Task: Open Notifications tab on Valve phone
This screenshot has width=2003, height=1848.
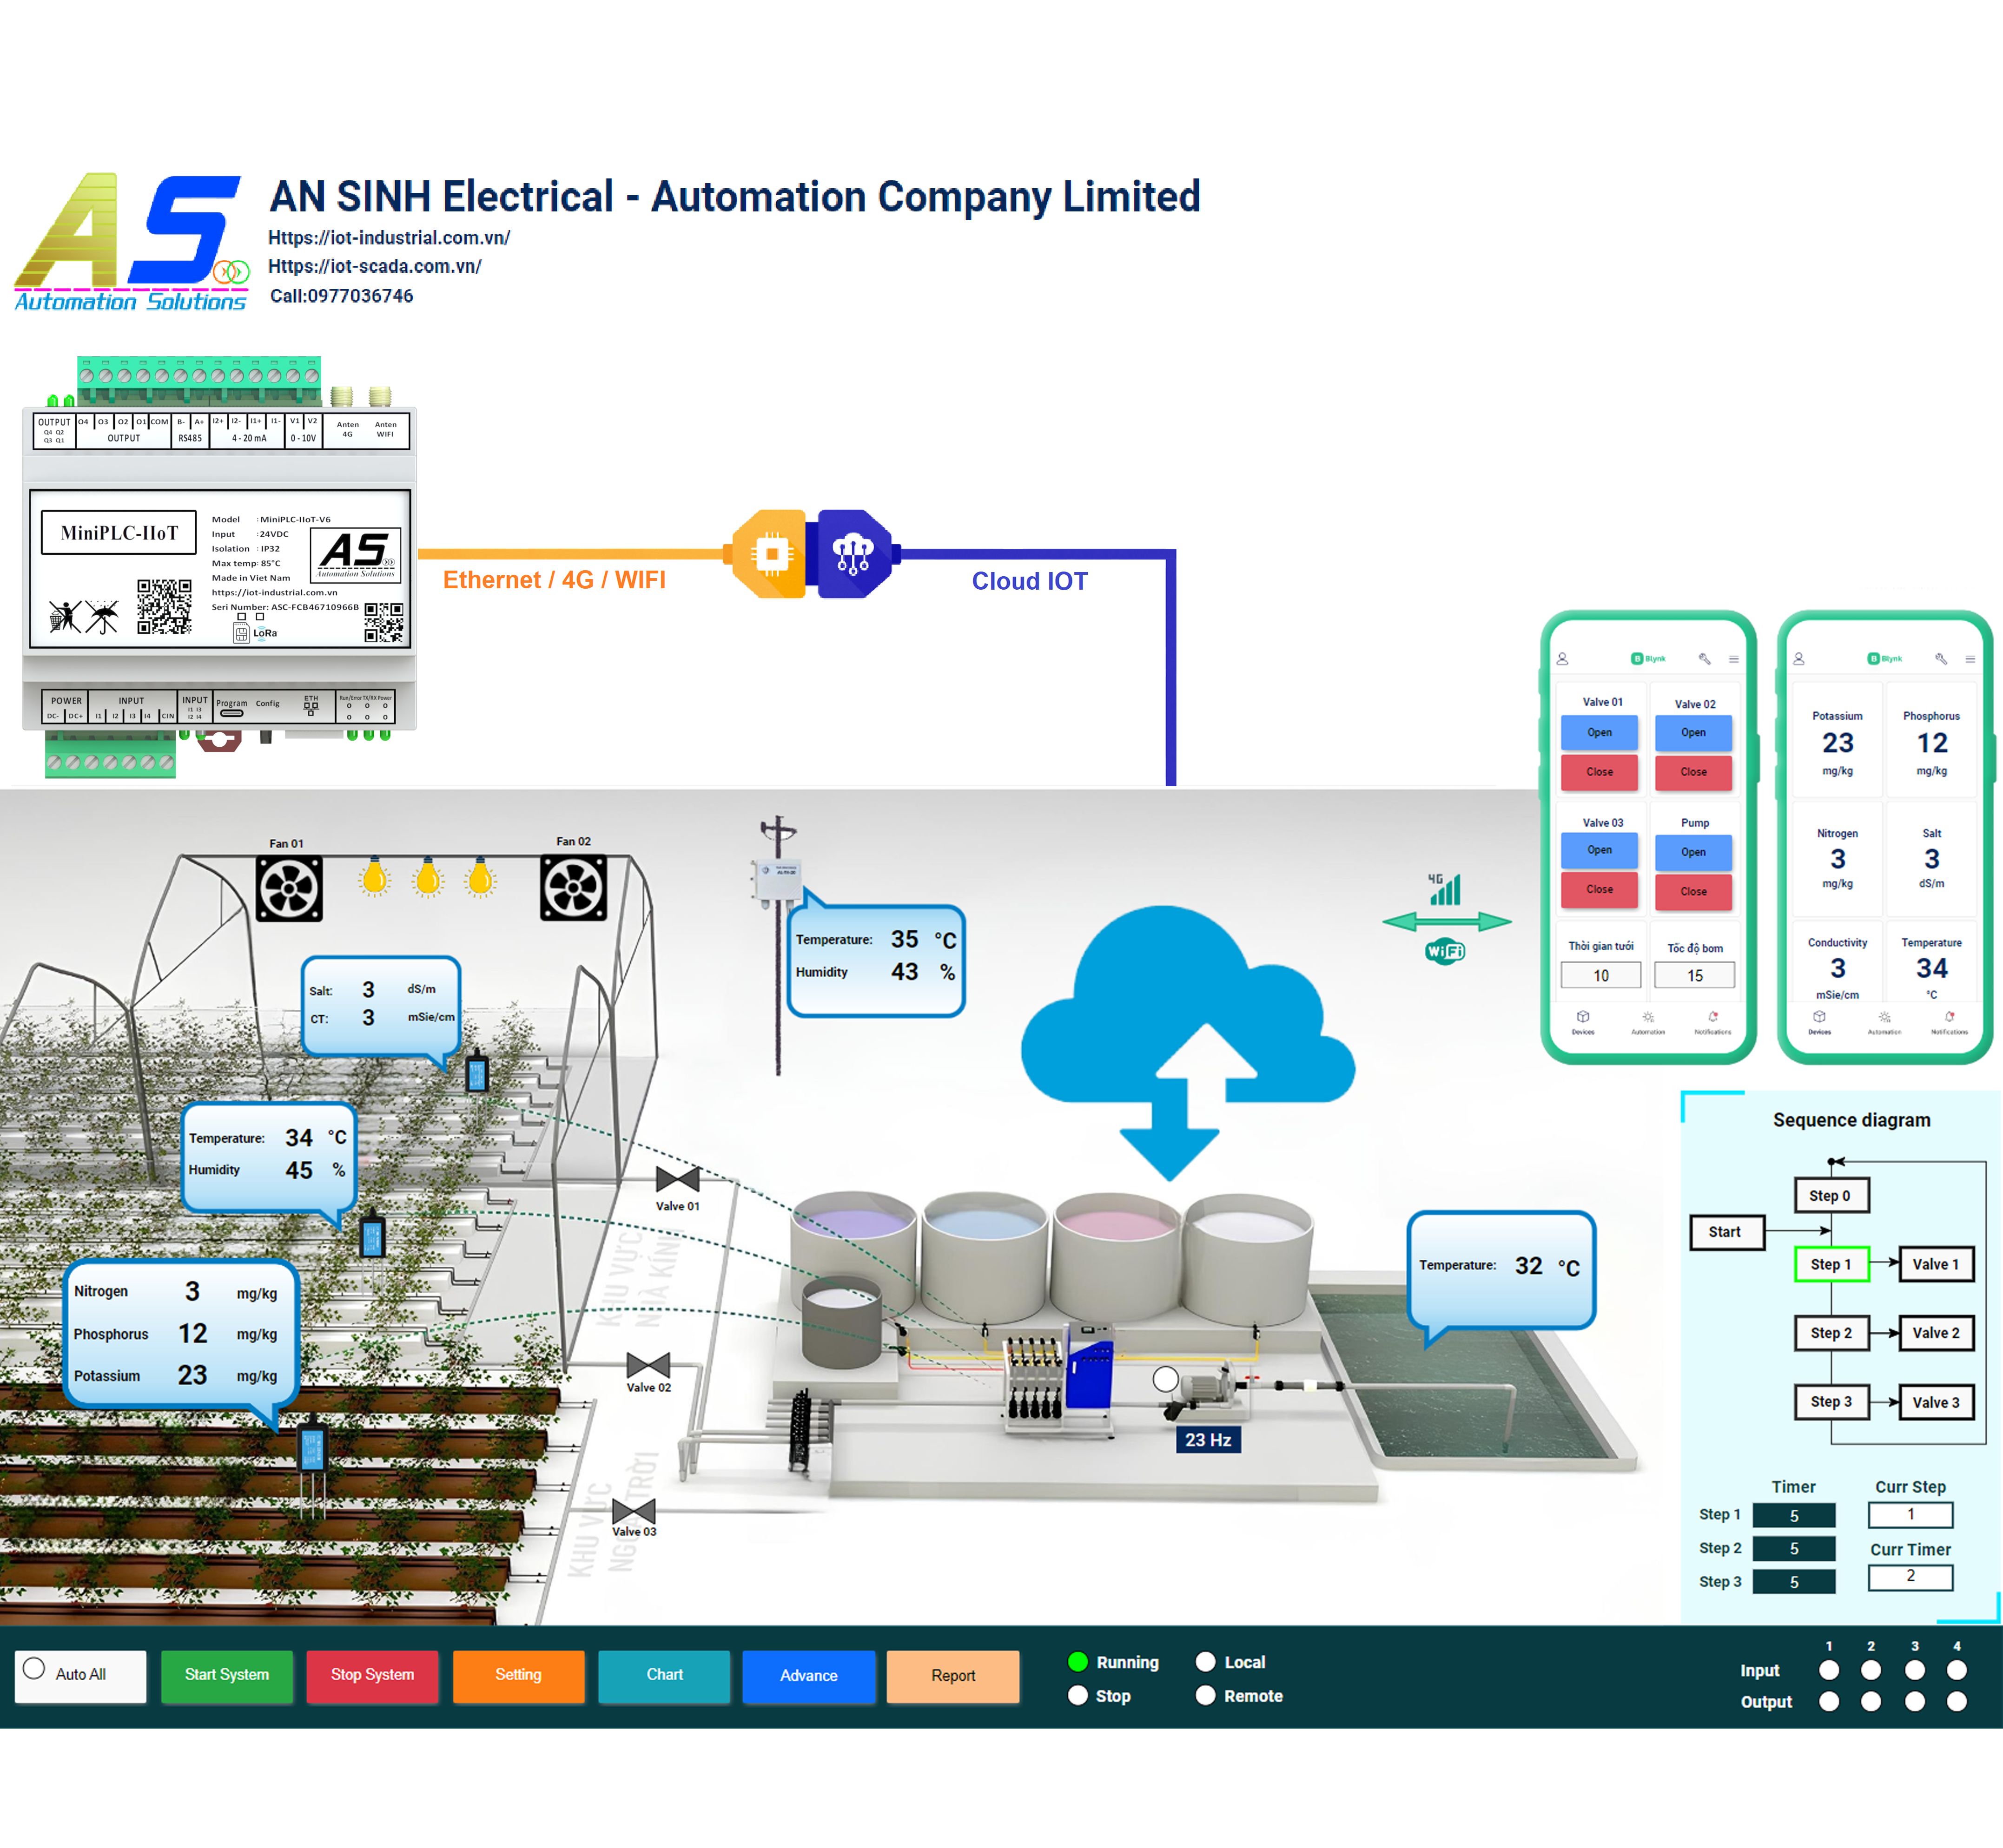Action: pyautogui.click(x=1713, y=1022)
